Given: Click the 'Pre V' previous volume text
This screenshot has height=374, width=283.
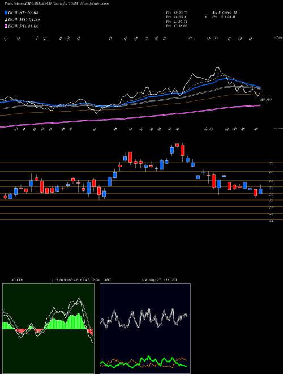Looking at the screenshot, I should click(x=223, y=17).
